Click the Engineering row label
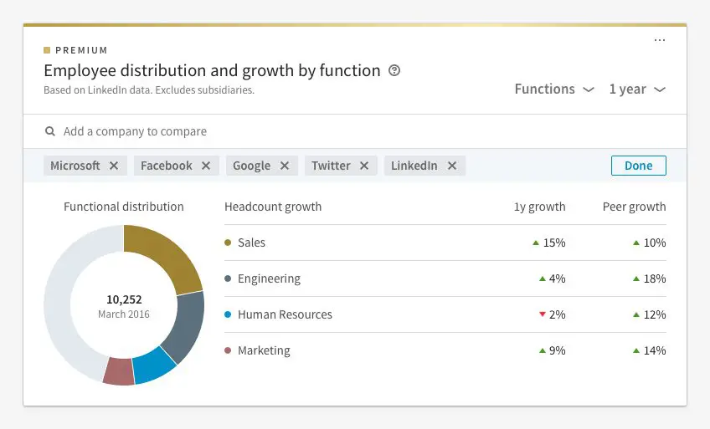 (x=269, y=279)
